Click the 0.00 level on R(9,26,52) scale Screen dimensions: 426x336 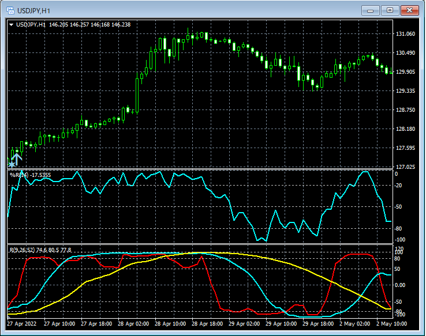(399, 285)
